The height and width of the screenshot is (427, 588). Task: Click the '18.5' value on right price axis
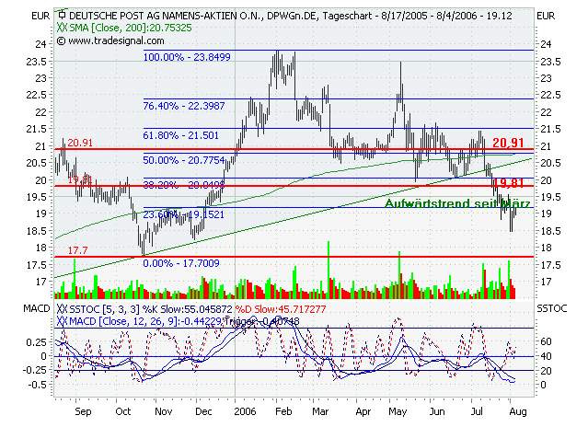pos(550,231)
